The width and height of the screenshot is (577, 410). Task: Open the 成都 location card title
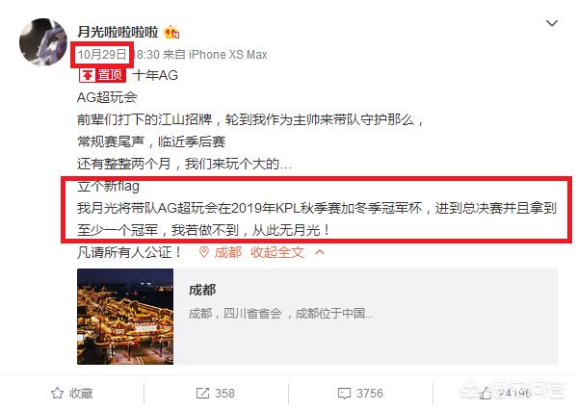pyautogui.click(x=202, y=290)
